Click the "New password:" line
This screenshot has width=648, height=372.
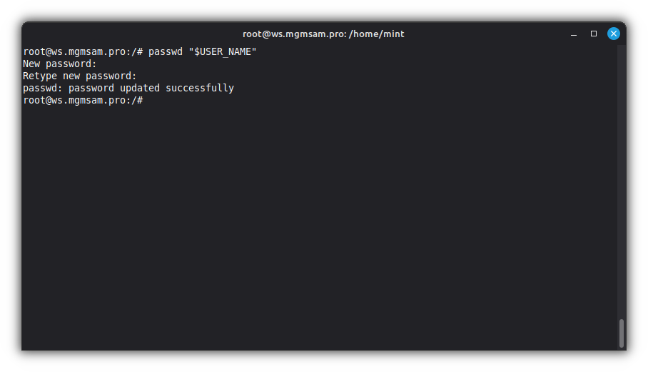60,64
